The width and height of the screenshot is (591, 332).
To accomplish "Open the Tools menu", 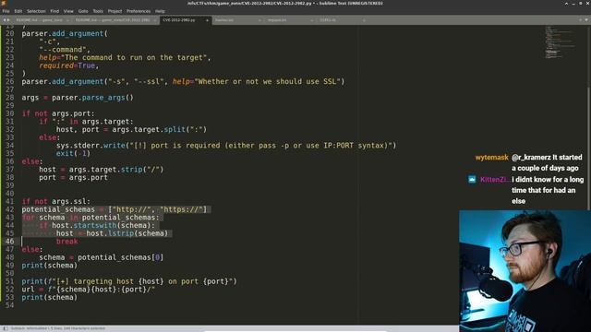I will 98,11.
